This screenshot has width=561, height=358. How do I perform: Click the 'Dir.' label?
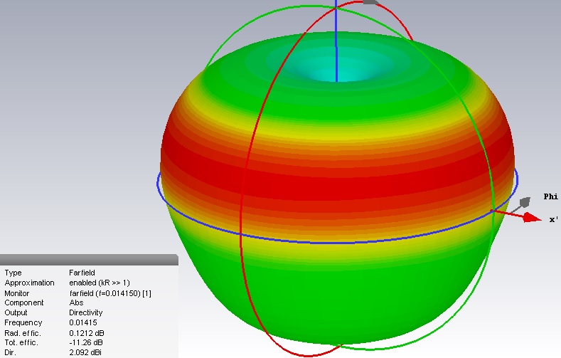tap(11, 352)
